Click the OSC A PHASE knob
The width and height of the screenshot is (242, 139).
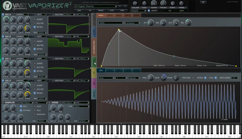pyautogui.click(x=28, y=28)
